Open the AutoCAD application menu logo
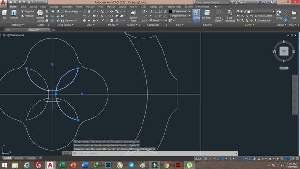The width and height of the screenshot is (300, 169). tap(4, 3)
